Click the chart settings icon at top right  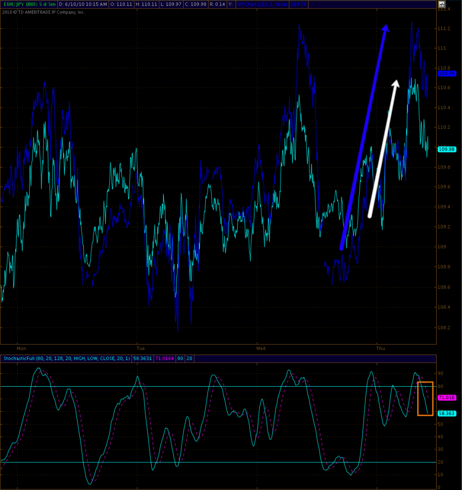point(442,5)
